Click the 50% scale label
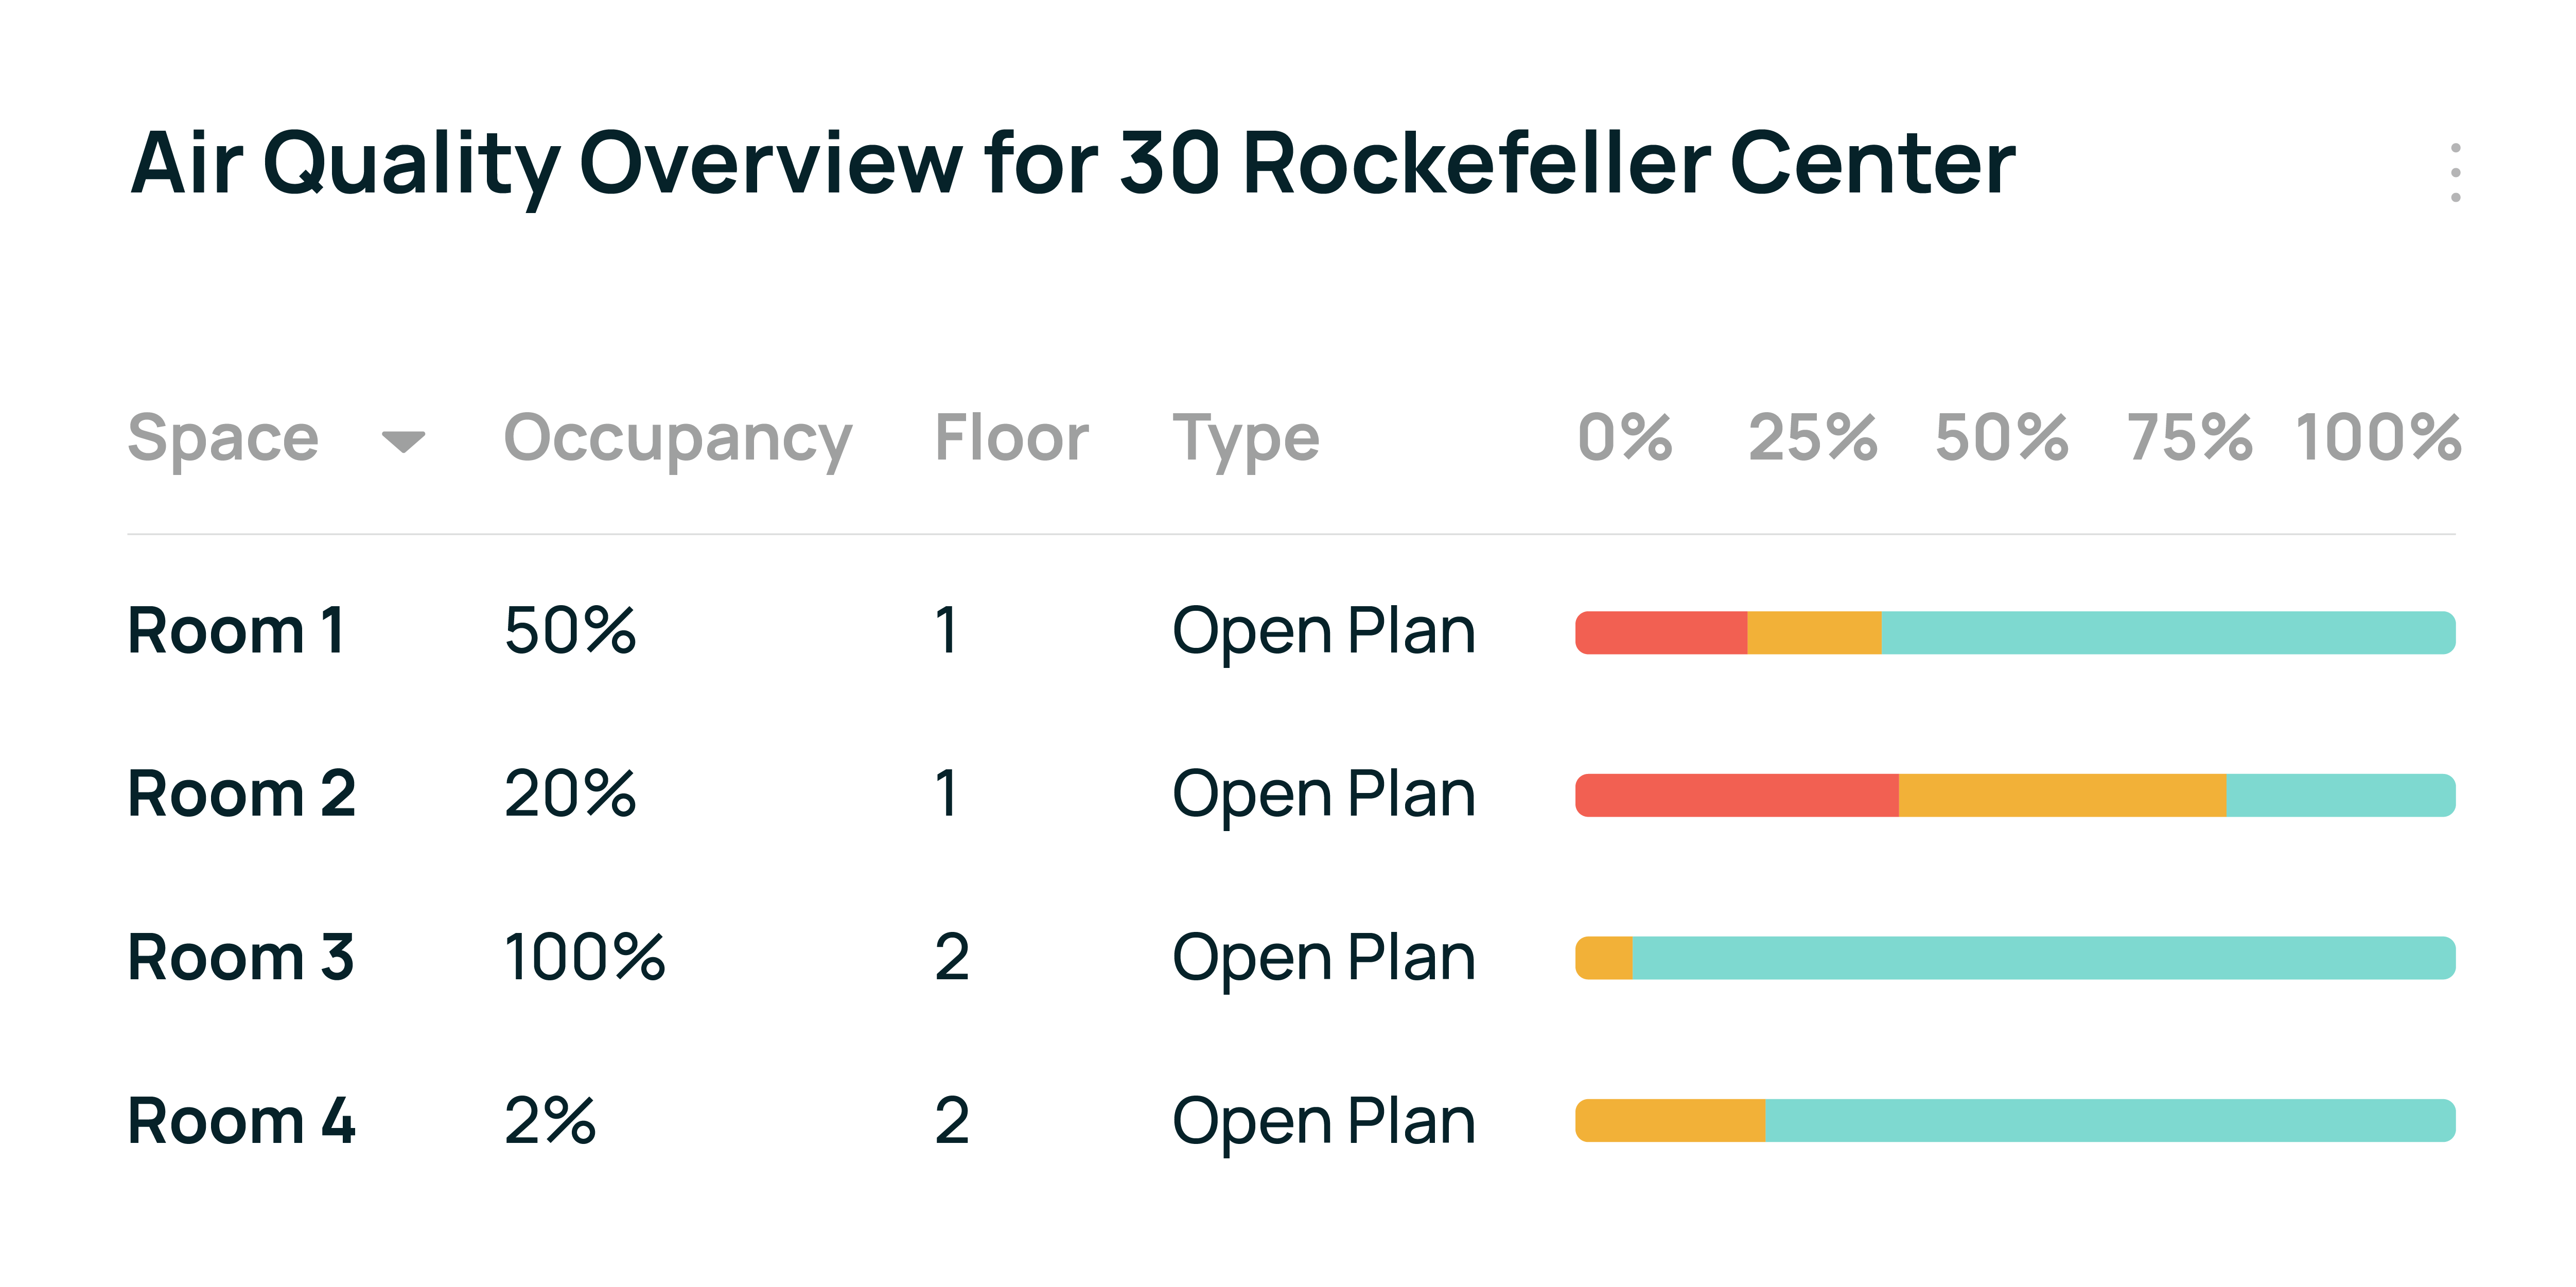Viewport: 2576px width, 1287px height. tap(2001, 438)
